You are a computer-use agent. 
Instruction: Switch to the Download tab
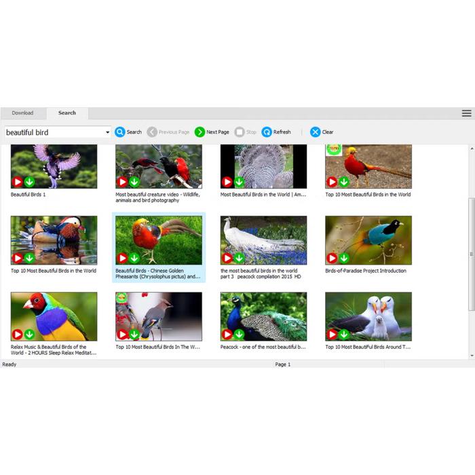click(x=22, y=113)
